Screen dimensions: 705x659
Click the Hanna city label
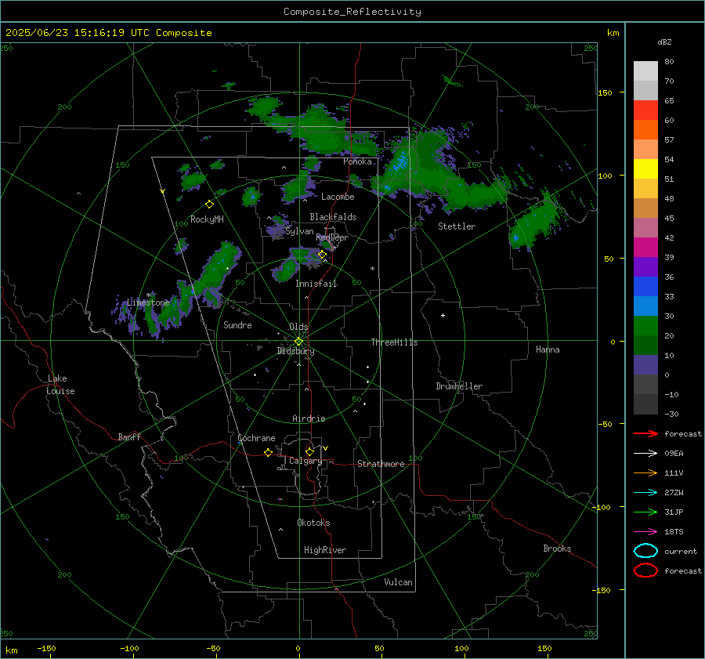pos(548,349)
